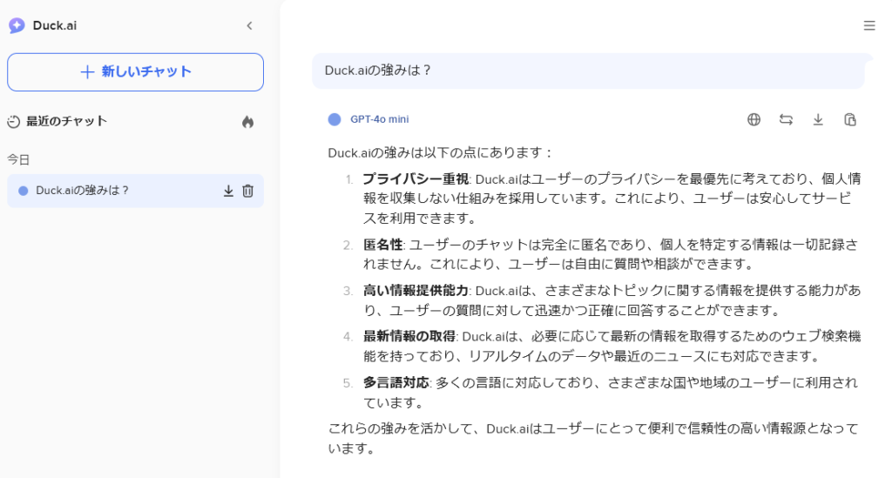Delete the Duck.aiの強みは？ chat with trash icon
The height and width of the screenshot is (478, 892).
(247, 191)
